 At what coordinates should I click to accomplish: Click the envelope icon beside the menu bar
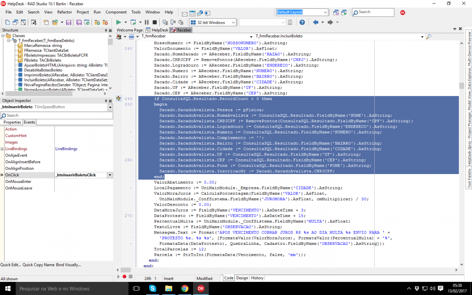185,14
